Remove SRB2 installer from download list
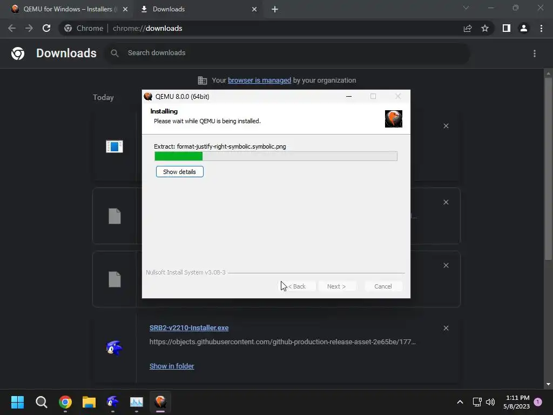 [446, 328]
